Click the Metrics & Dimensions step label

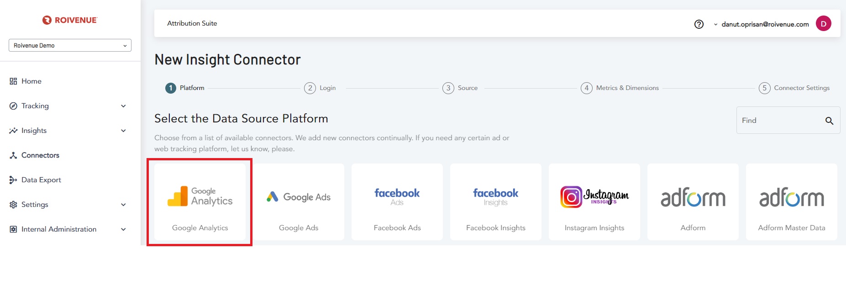coord(627,88)
